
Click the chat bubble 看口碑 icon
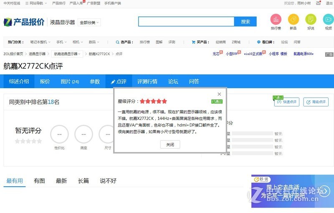pyautogui.click(x=258, y=42)
